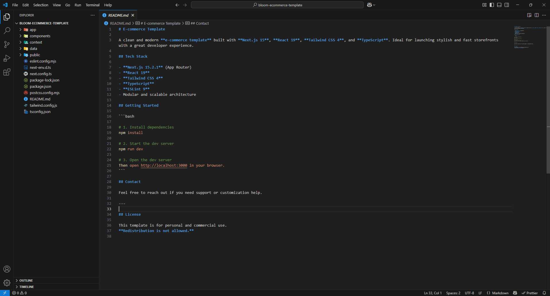Toggle the secondary side bar

pyautogui.click(x=507, y=5)
